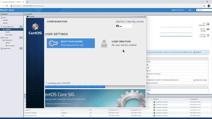Click the Storage count badge in Navigator
Image resolution: width=212 pixels, height=119 pixels.
coord(21,38)
